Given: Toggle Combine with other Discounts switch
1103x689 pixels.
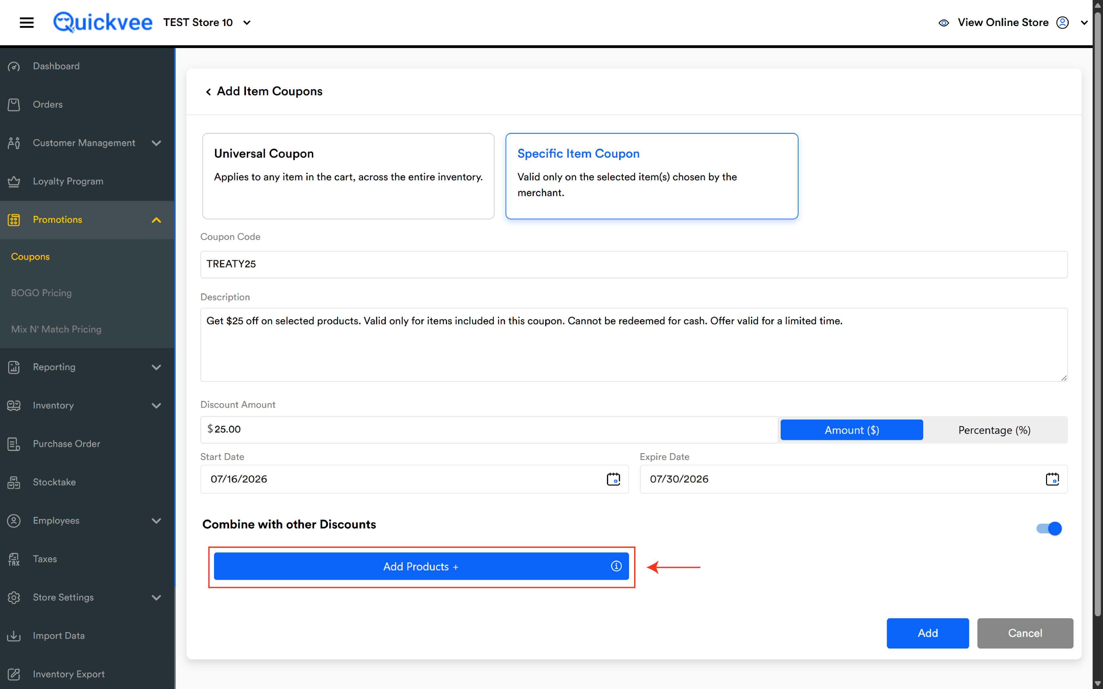Looking at the screenshot, I should (x=1049, y=529).
